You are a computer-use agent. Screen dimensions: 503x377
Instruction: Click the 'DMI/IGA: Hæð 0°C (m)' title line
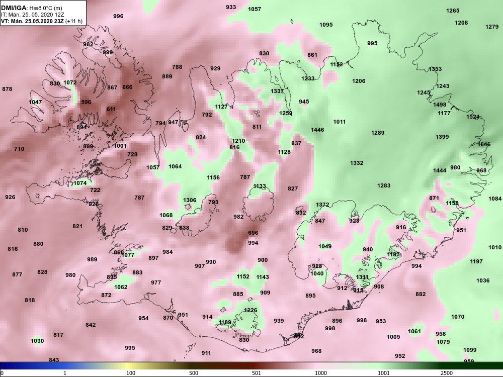coord(31,8)
